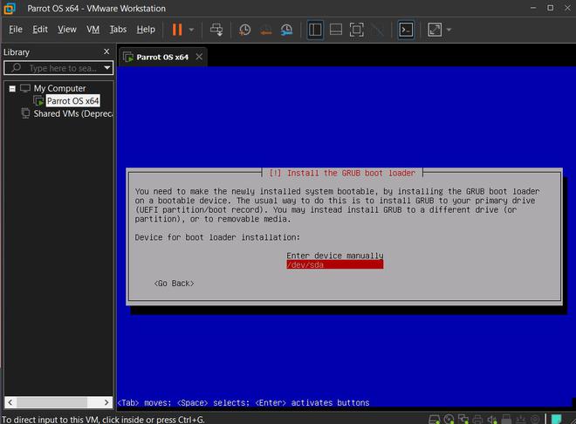Click the library search input field

pyautogui.click(x=58, y=68)
